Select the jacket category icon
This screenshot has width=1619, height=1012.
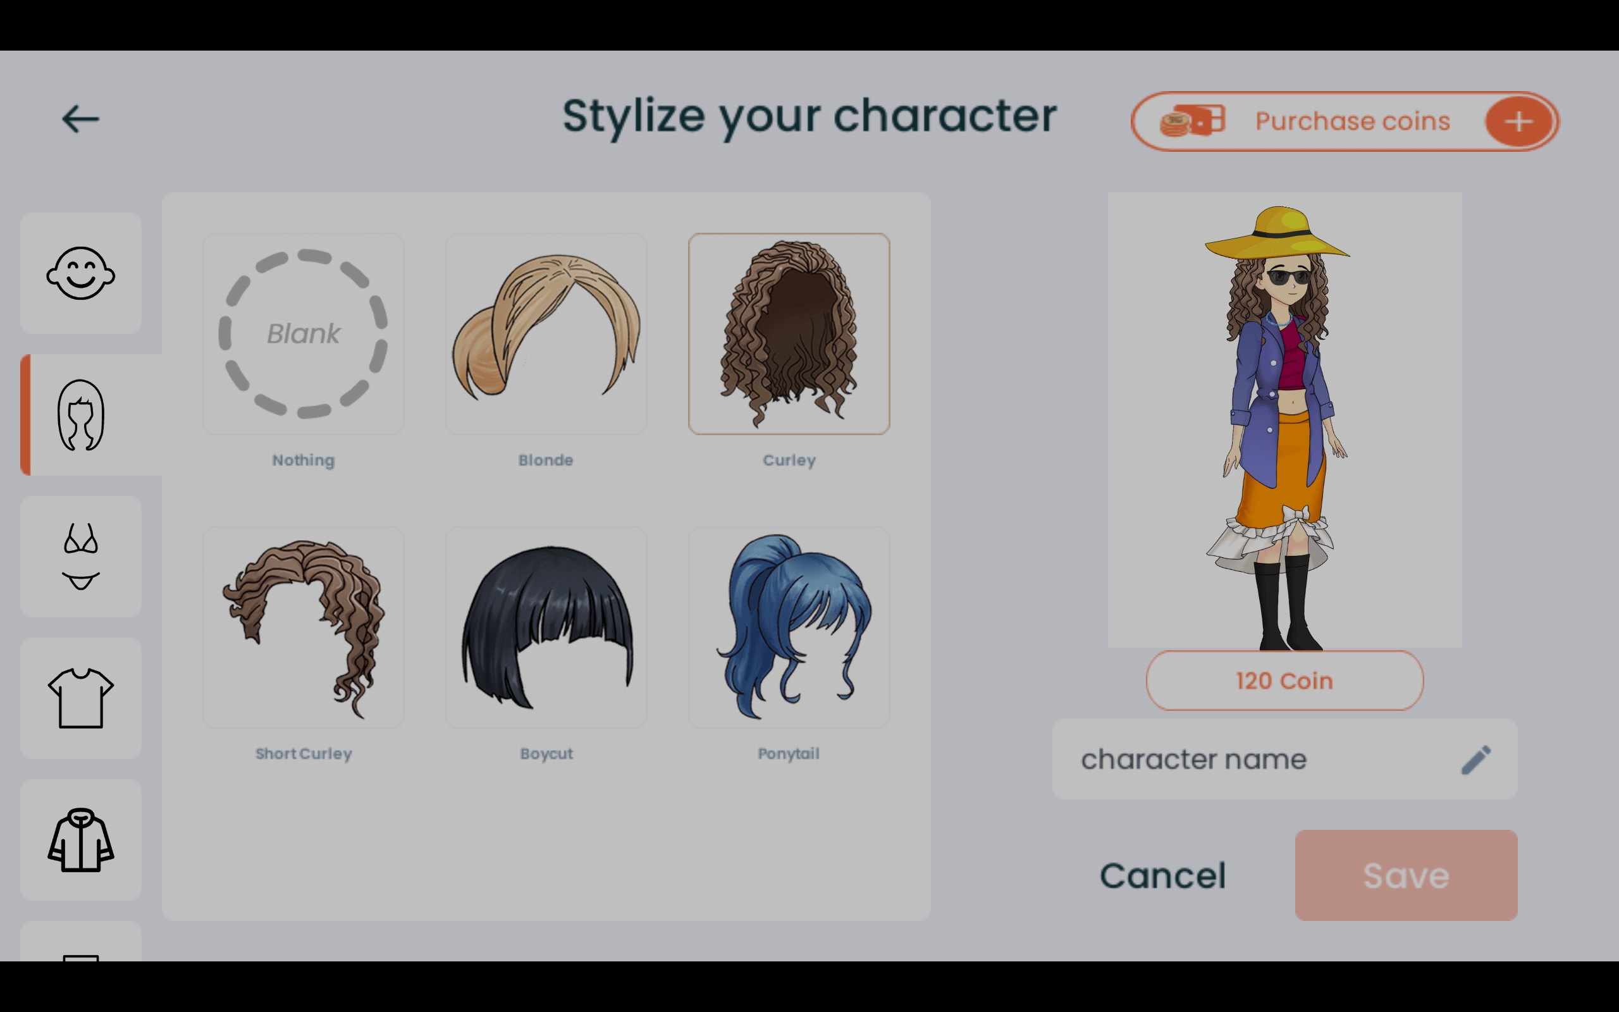click(x=80, y=841)
